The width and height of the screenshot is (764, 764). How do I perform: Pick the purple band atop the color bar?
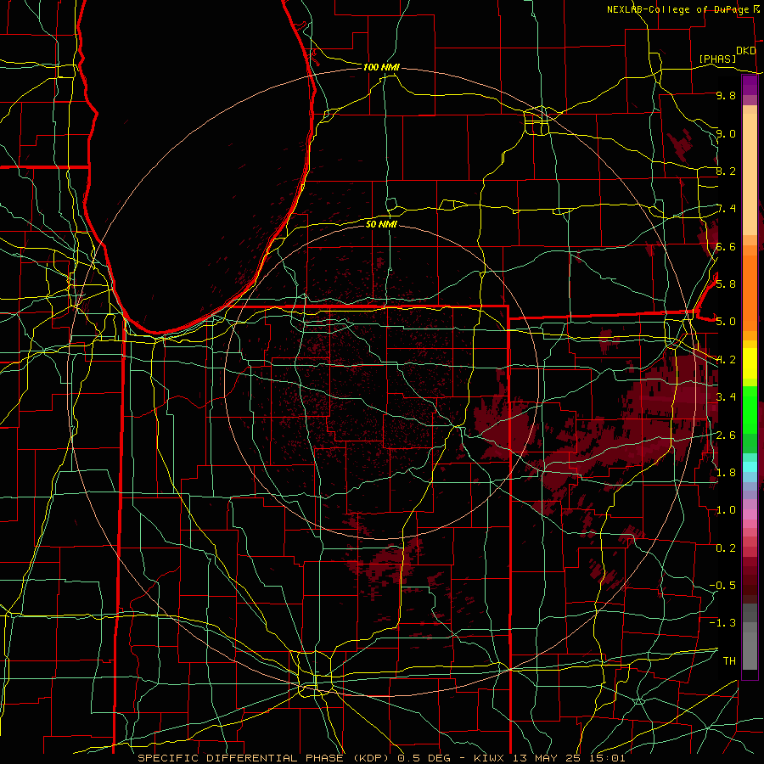point(750,86)
